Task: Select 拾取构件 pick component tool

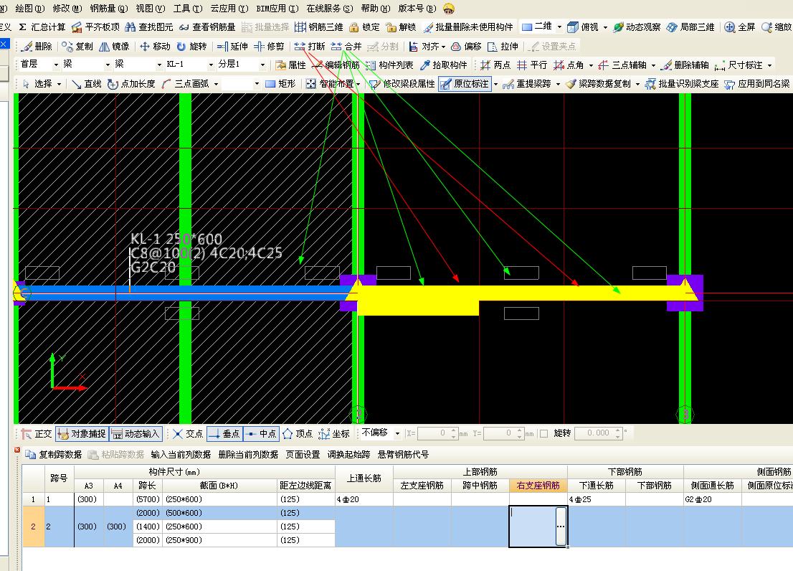Action: (444, 65)
